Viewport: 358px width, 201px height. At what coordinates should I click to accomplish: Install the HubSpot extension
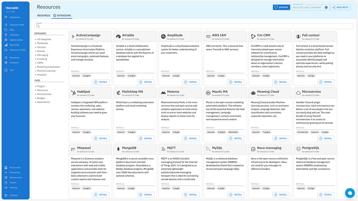coord(101,138)
